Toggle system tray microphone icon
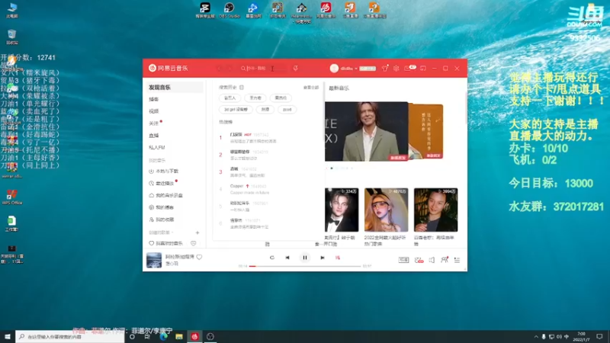Image resolution: width=610 pixels, height=343 pixels. [x=544, y=336]
